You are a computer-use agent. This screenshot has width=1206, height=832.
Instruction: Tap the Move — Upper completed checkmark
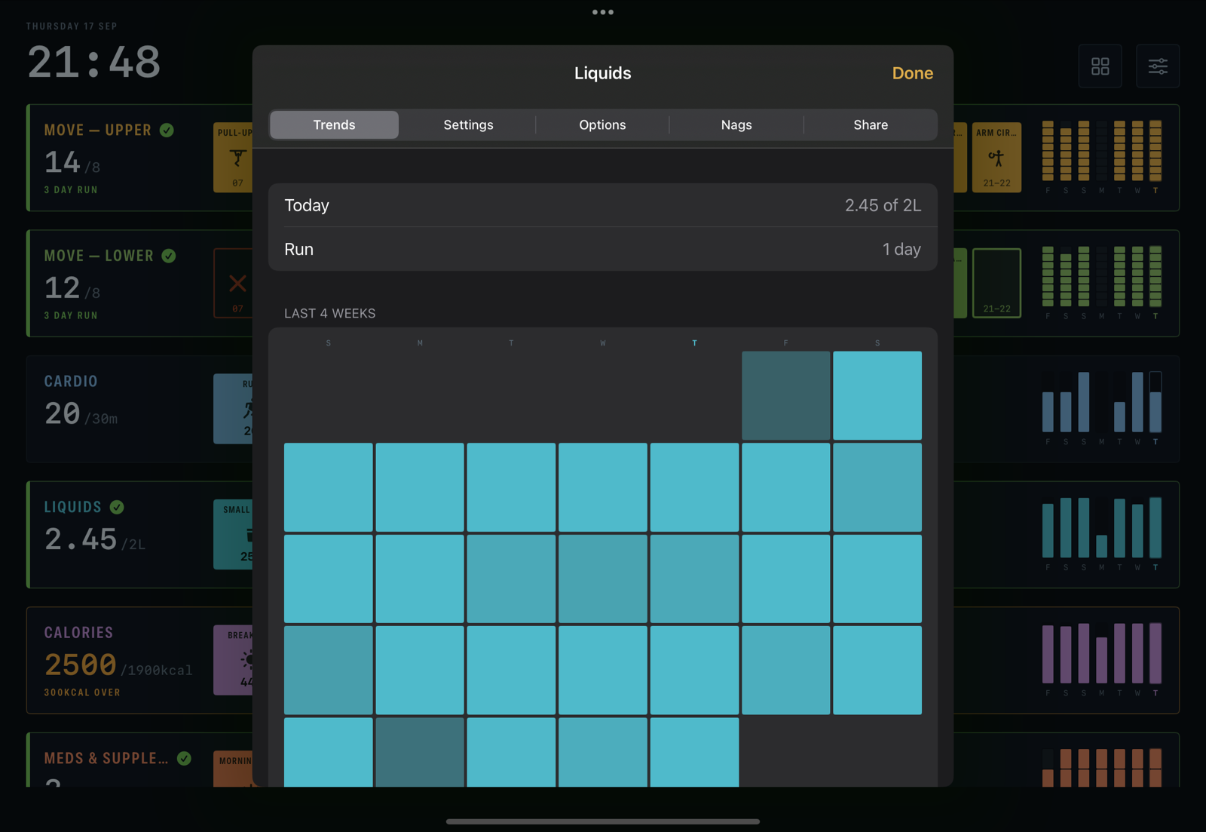[x=167, y=130]
